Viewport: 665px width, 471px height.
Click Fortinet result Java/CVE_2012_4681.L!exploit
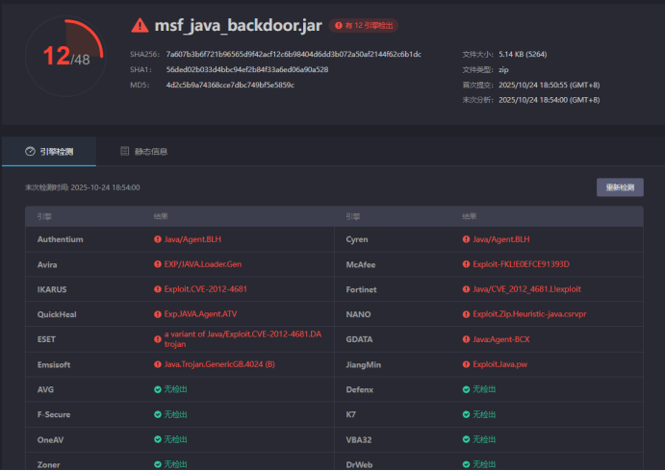click(x=526, y=289)
